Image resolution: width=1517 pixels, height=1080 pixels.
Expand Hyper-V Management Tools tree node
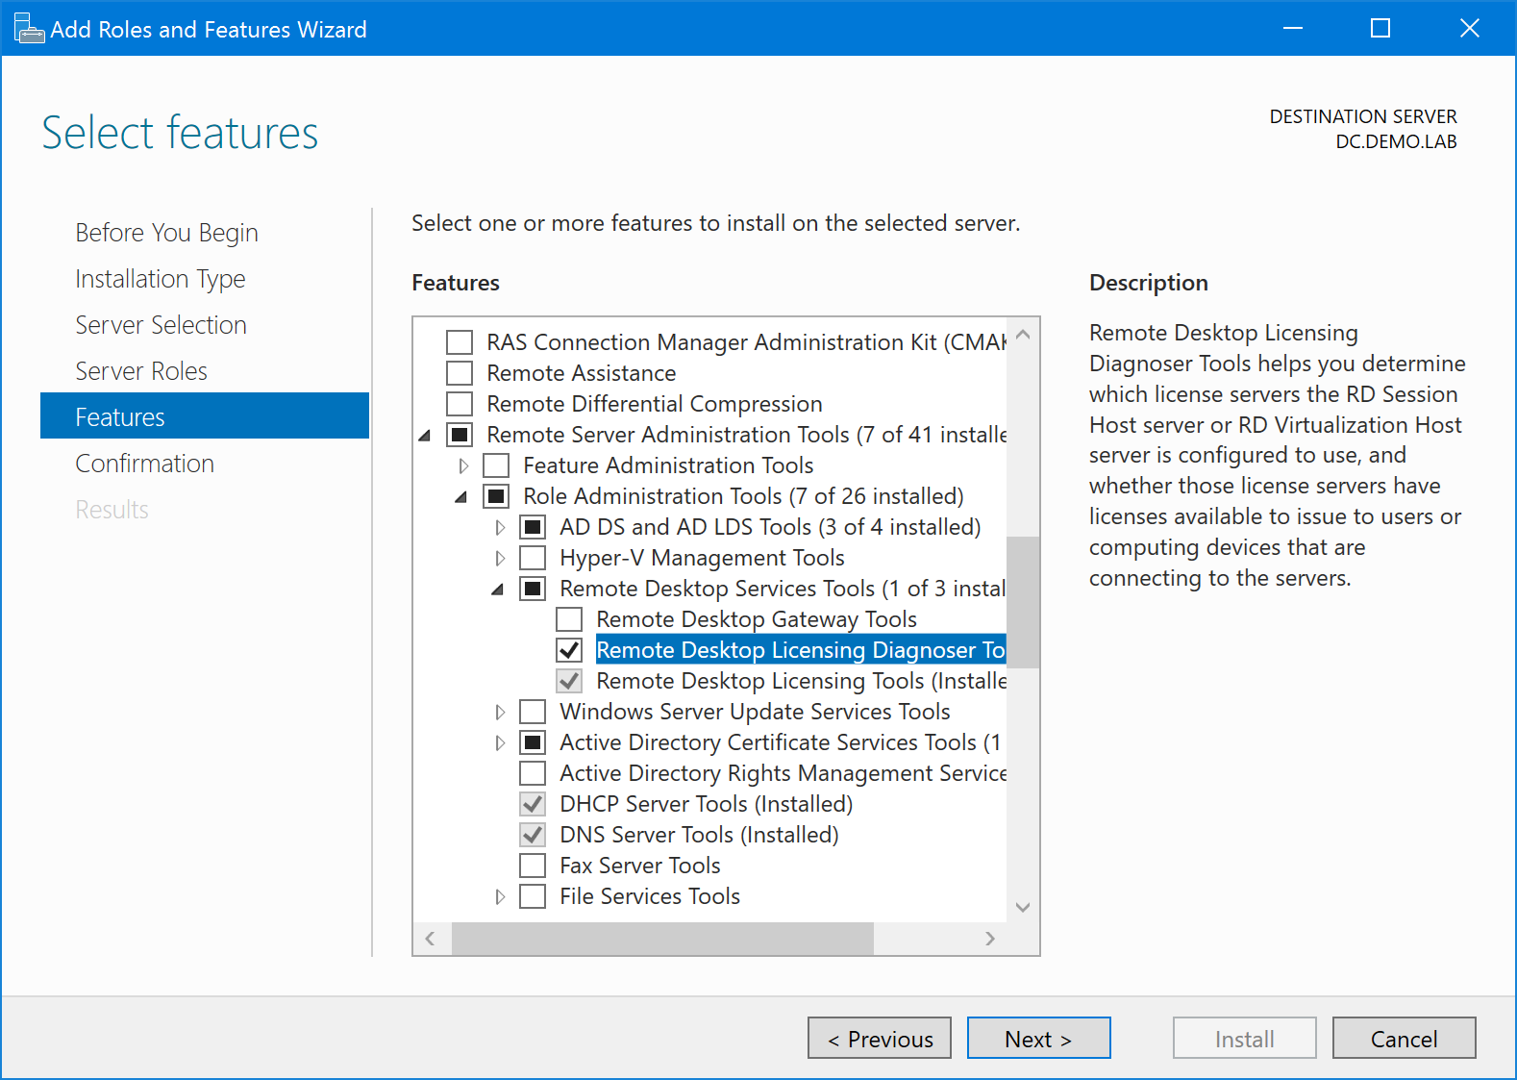[500, 559]
